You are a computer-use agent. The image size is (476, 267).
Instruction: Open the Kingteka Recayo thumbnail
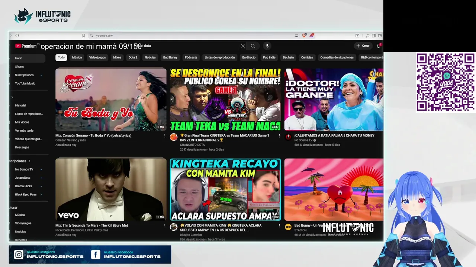pyautogui.click(x=225, y=189)
